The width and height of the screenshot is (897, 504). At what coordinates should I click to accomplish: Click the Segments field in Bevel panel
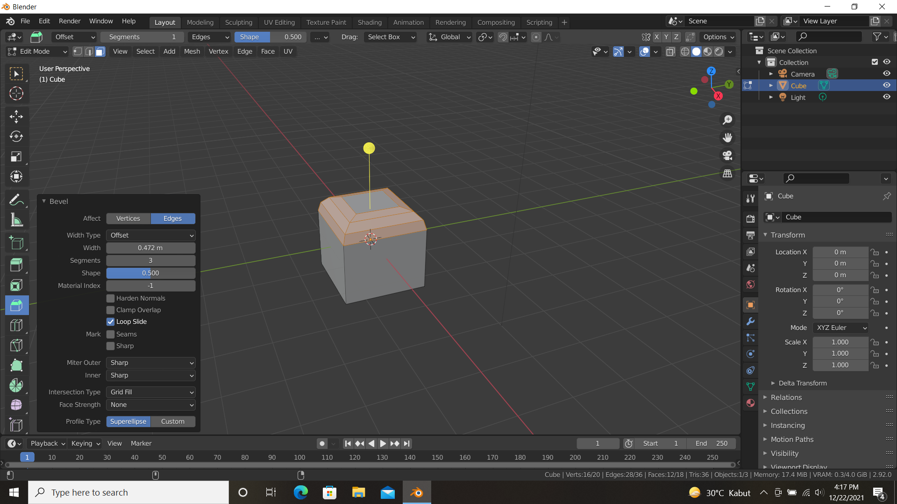(x=151, y=260)
